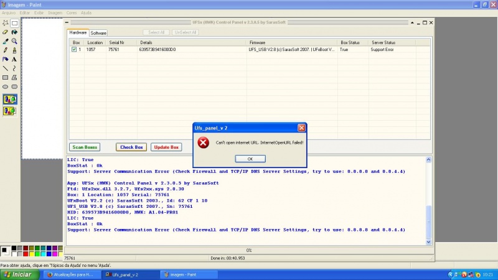This screenshot has height=280, width=498.
Task: Pick the cyan color swatch
Action: pyautogui.click(x=43, y=254)
